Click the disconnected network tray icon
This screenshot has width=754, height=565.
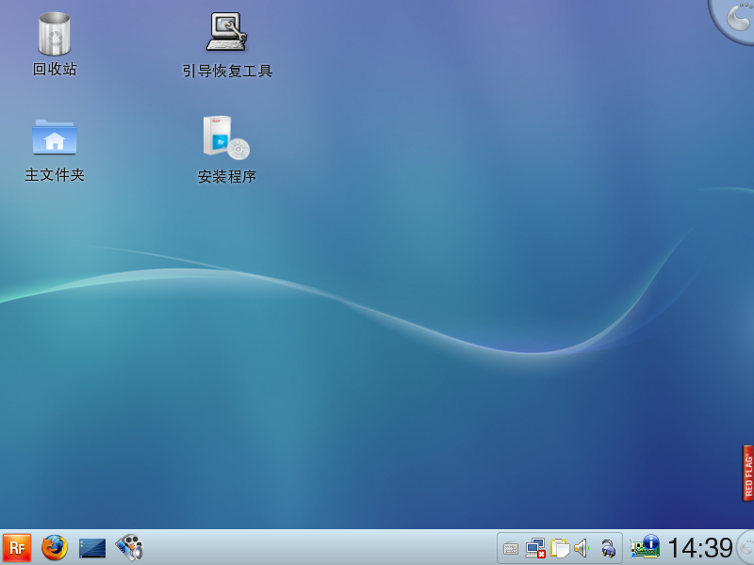tap(534, 548)
